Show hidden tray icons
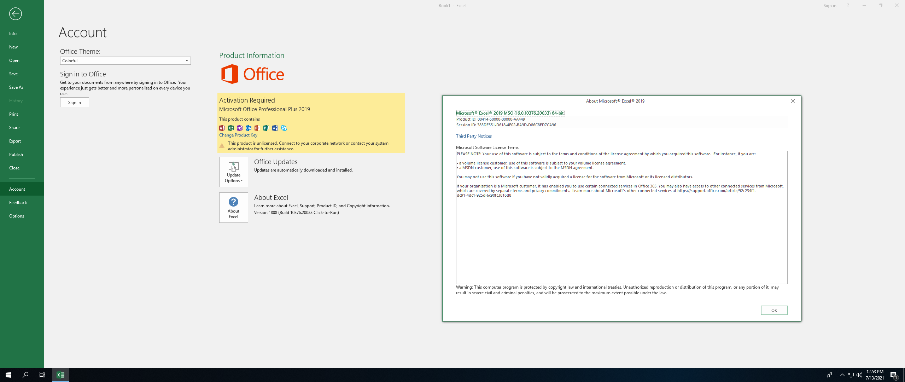The image size is (905, 382). [842, 375]
